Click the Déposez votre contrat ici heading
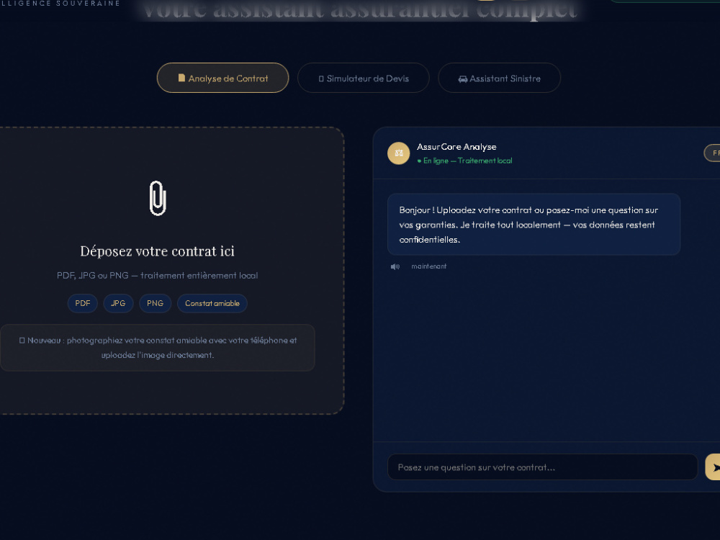 158,251
